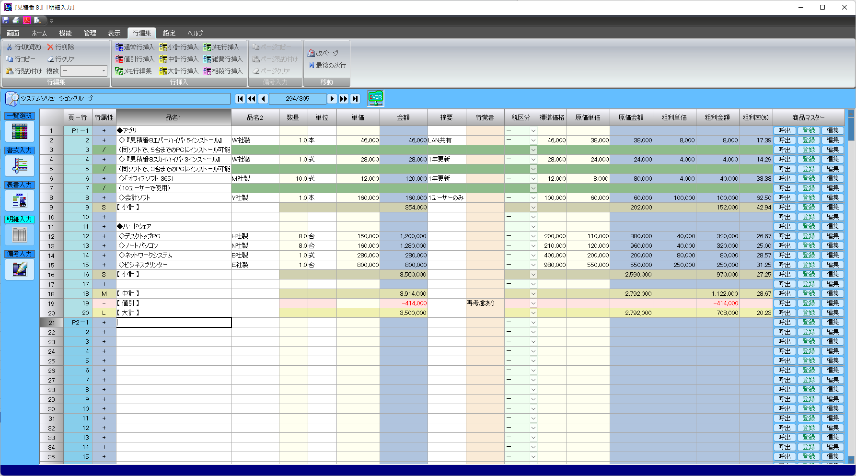Switch to the 表示 ribbon tab
The image size is (856, 476).
(x=114, y=33)
